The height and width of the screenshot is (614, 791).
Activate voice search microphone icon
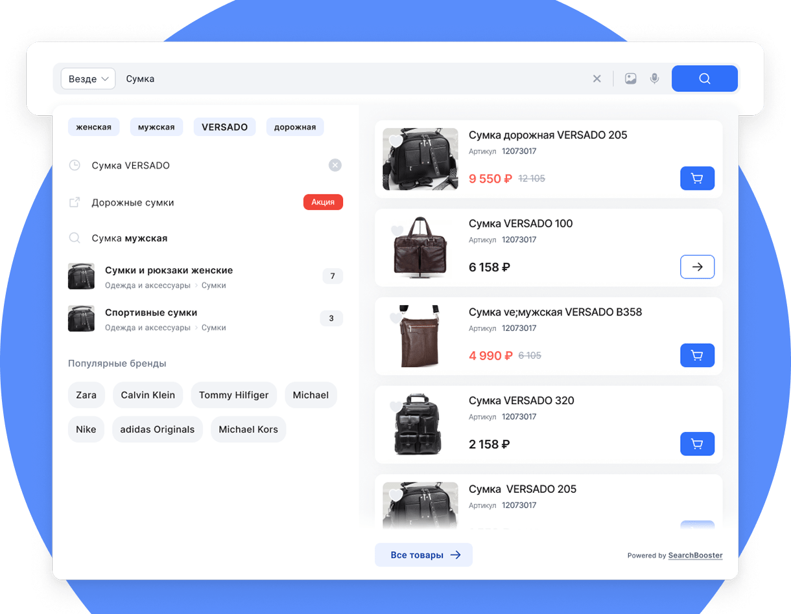click(655, 78)
